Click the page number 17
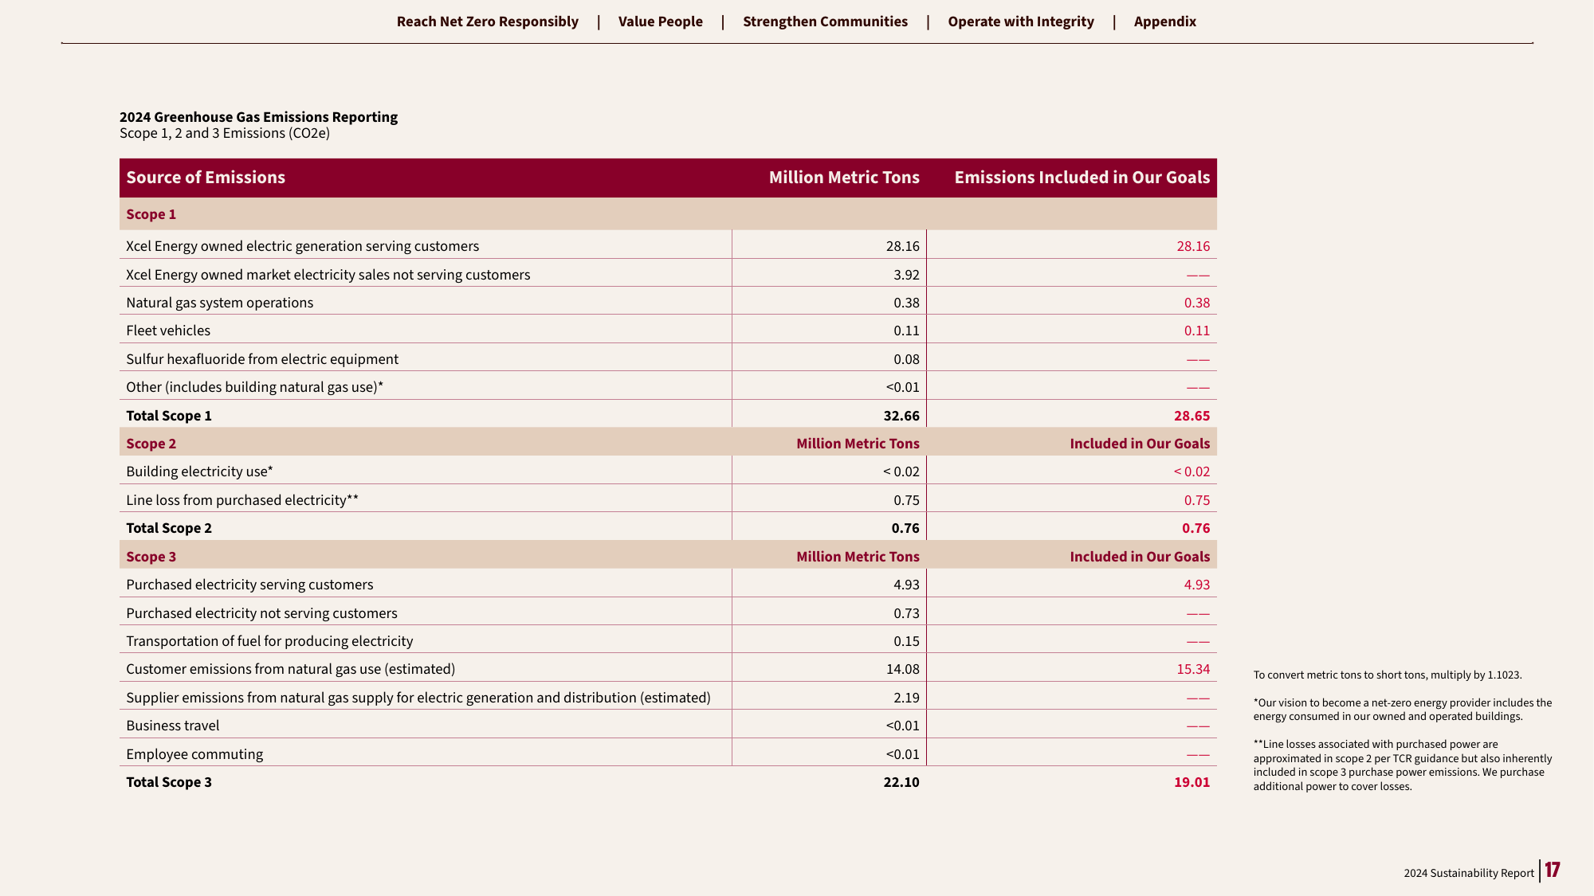 click(x=1553, y=870)
